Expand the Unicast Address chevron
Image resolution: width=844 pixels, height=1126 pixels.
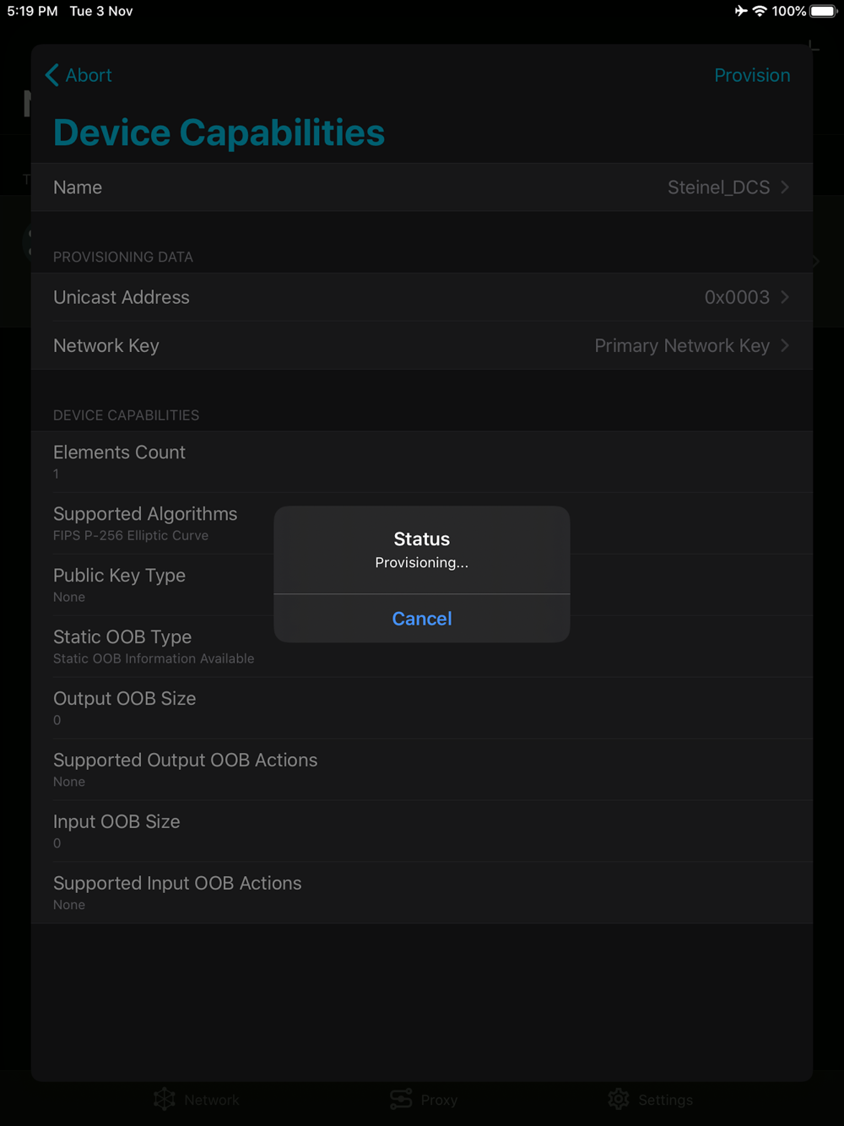coord(785,296)
